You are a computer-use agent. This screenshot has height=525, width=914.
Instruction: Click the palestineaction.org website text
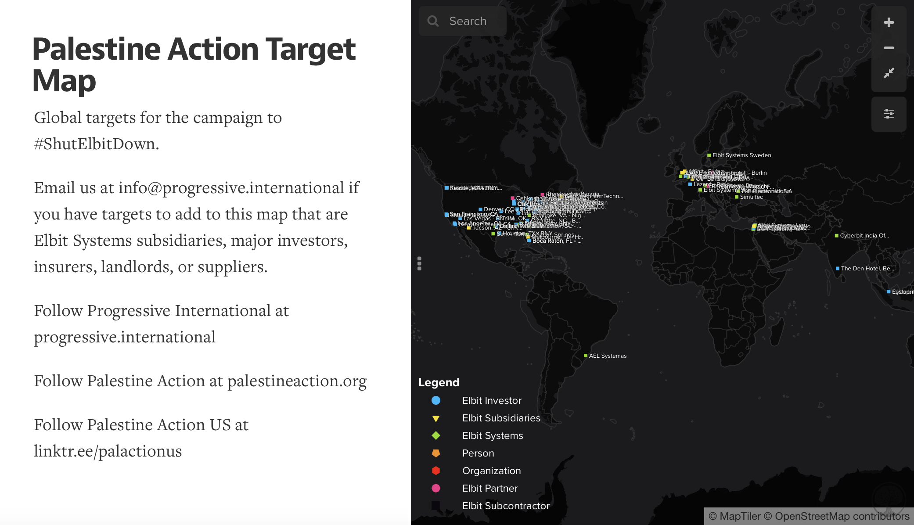point(297,381)
